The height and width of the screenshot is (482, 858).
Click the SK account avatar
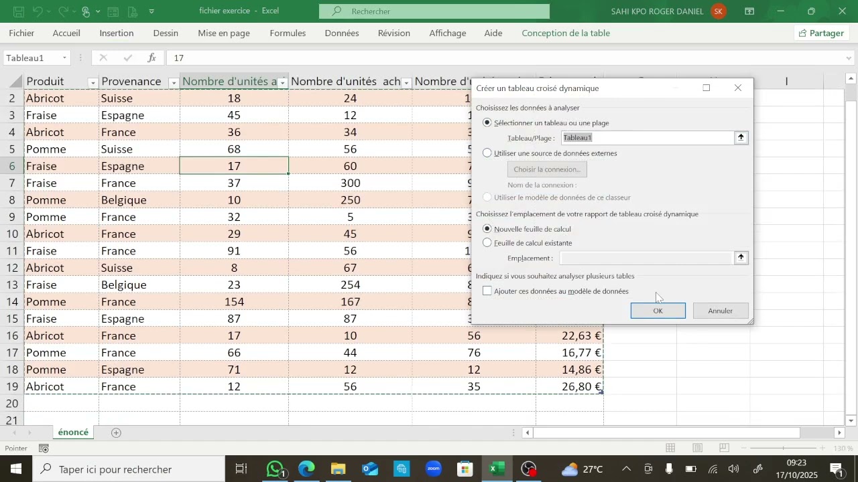[x=719, y=11]
